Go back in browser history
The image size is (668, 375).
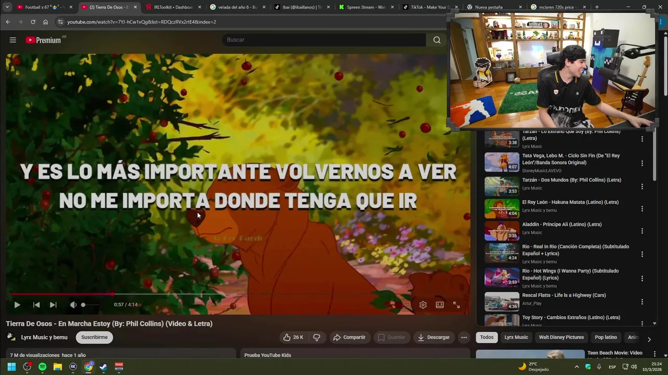8,22
